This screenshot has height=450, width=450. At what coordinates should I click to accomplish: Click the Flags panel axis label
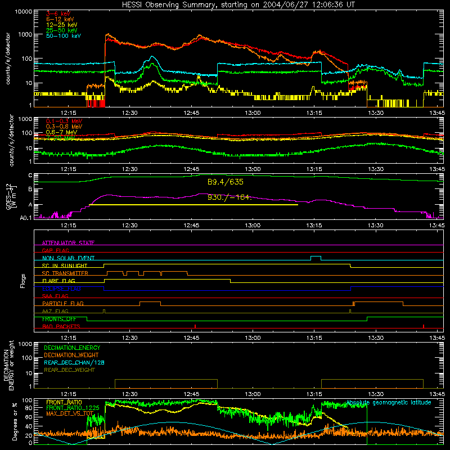coord(22,281)
